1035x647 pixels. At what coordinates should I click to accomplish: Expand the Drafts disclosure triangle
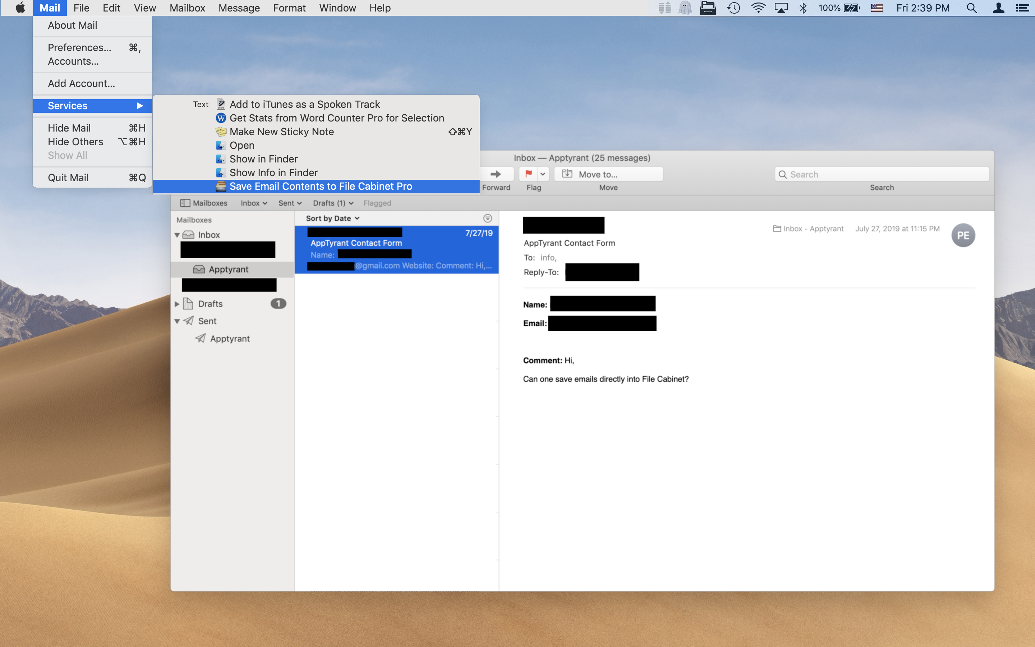coord(177,304)
